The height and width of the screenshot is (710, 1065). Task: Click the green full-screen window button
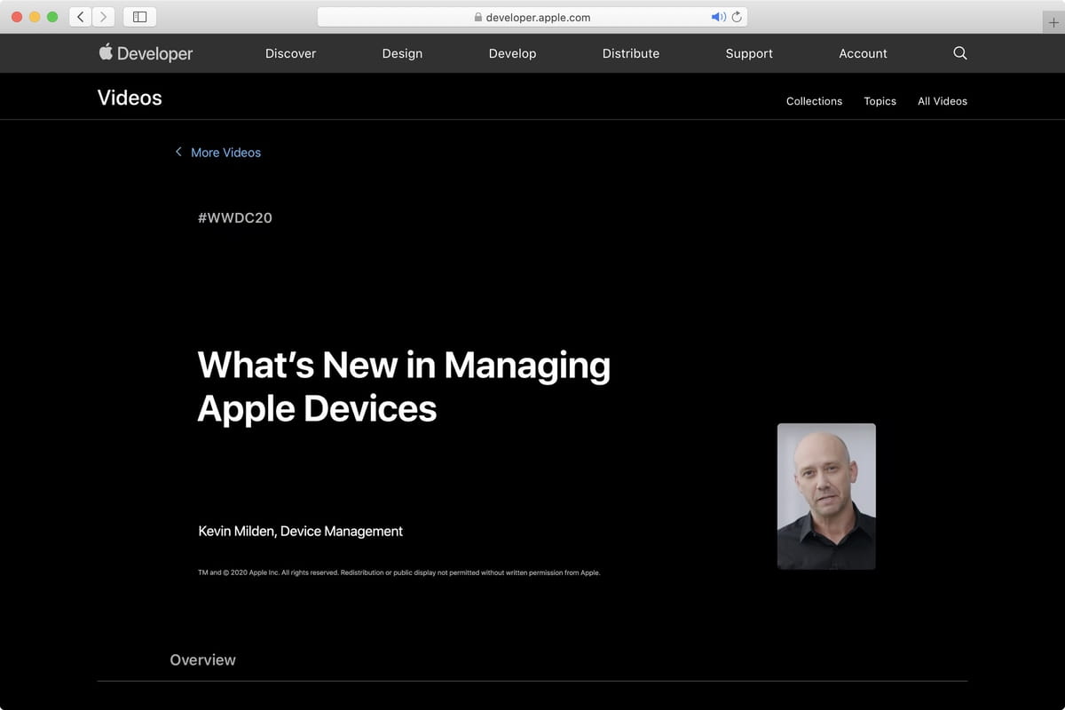52,17
